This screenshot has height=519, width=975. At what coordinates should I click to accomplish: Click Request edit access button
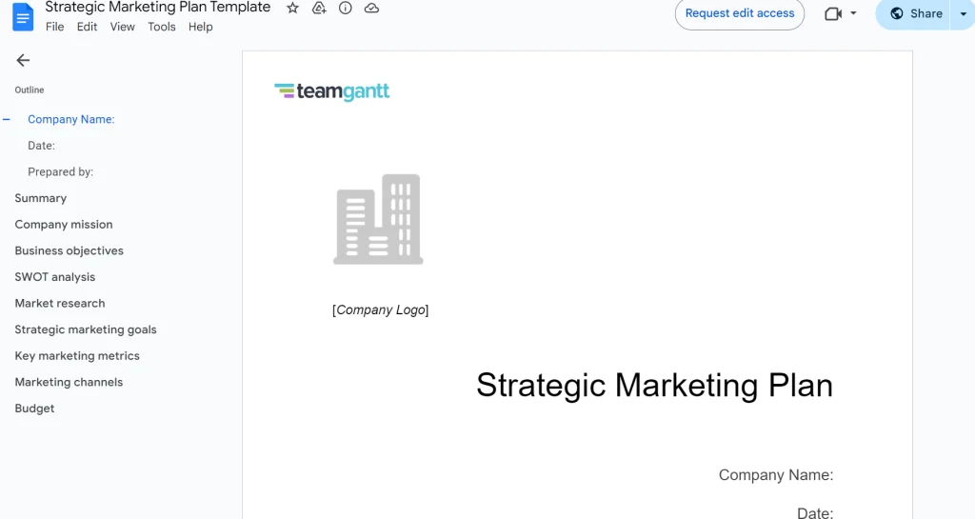pos(739,13)
